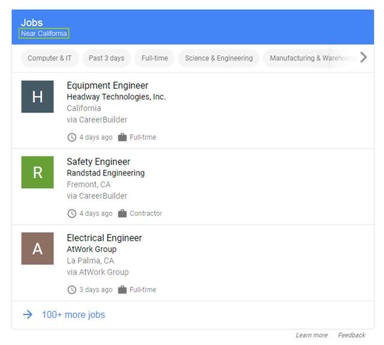Open the 100+ more jobs link
384x345 pixels.
coord(73,314)
